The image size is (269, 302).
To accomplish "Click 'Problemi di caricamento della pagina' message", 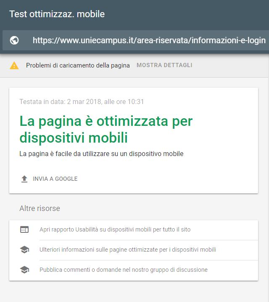I will click(x=78, y=65).
